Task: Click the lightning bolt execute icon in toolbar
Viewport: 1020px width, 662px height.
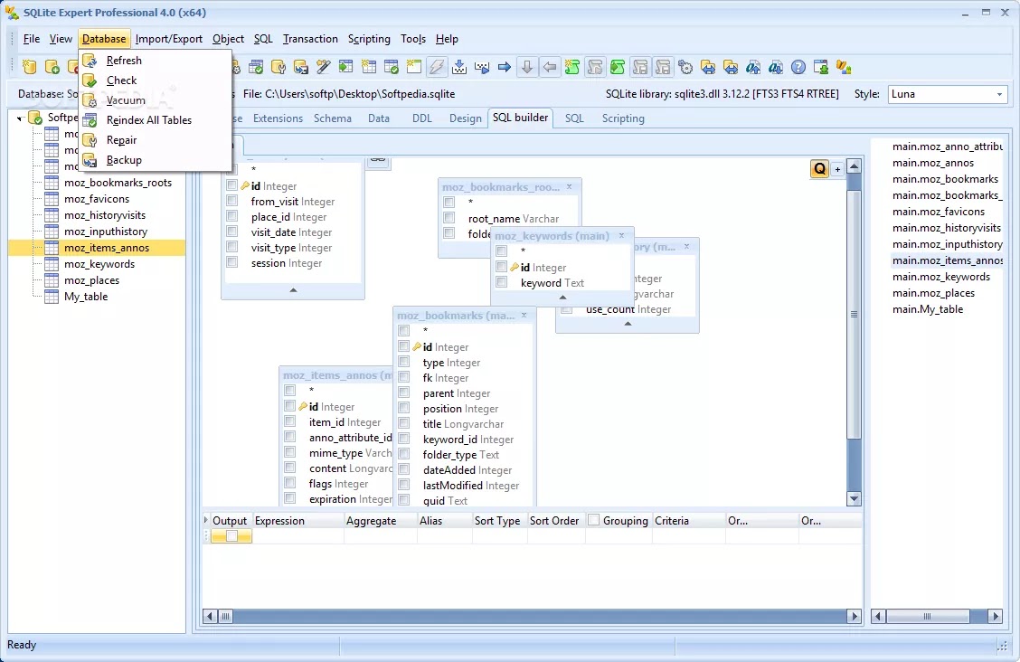Action: [437, 67]
